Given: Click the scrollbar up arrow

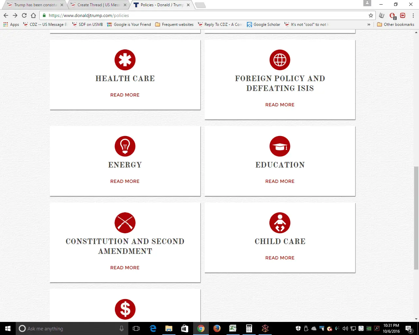Looking at the screenshot, I should 416,32.
